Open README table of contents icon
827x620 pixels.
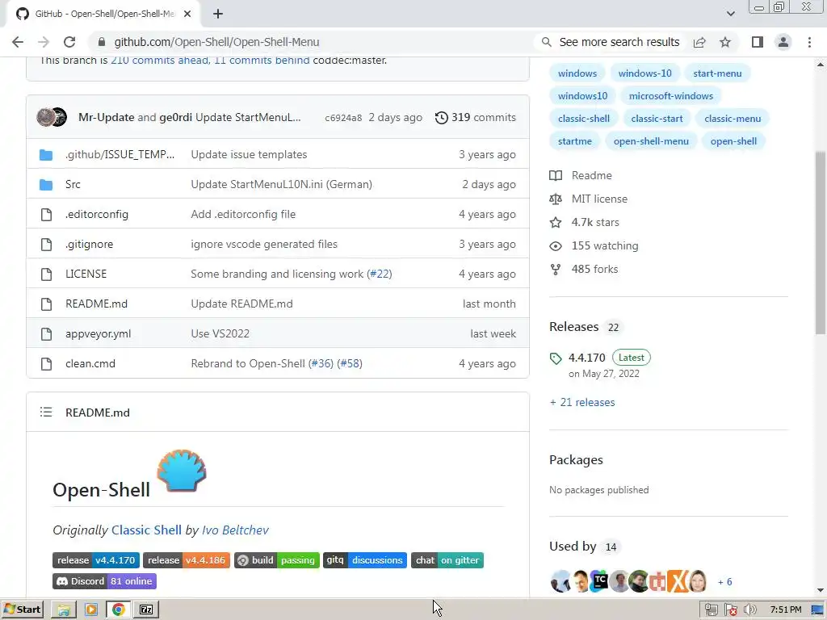pos(46,413)
